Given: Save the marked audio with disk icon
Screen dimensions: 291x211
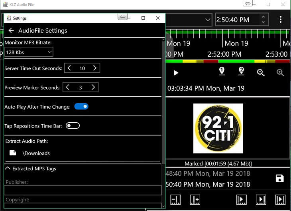Looking at the screenshot, I should point(280,179).
